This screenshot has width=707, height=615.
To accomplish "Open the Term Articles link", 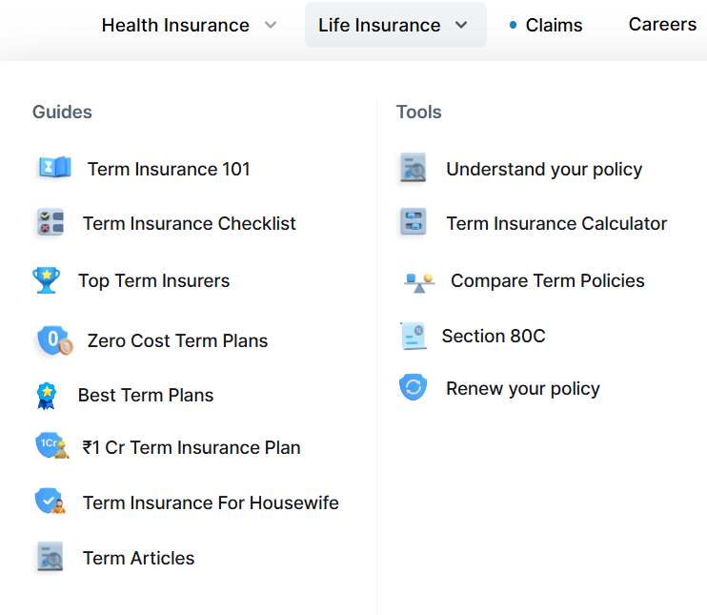I will [x=138, y=558].
